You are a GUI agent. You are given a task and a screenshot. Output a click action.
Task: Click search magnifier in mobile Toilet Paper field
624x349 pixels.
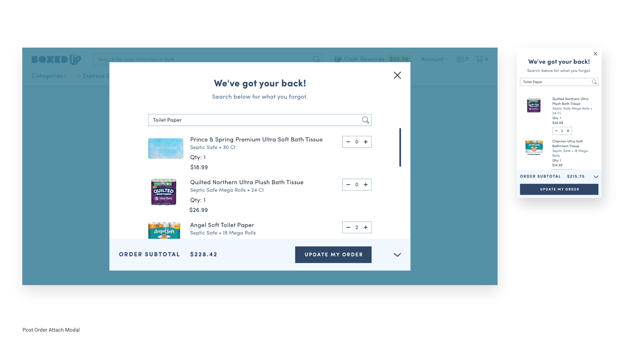point(594,82)
